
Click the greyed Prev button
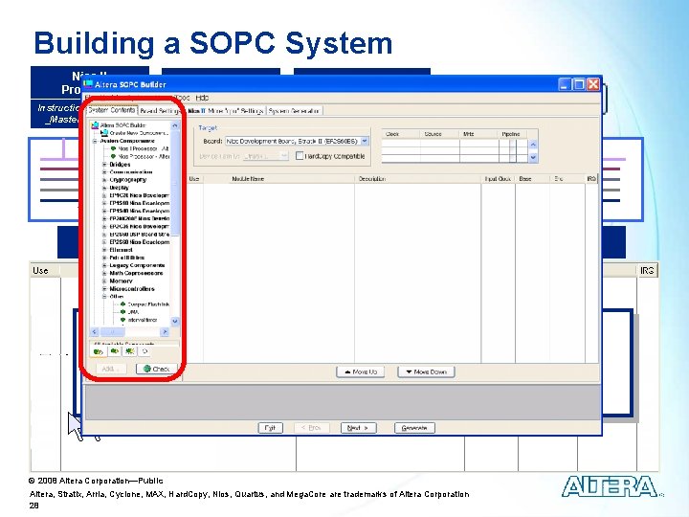point(311,428)
